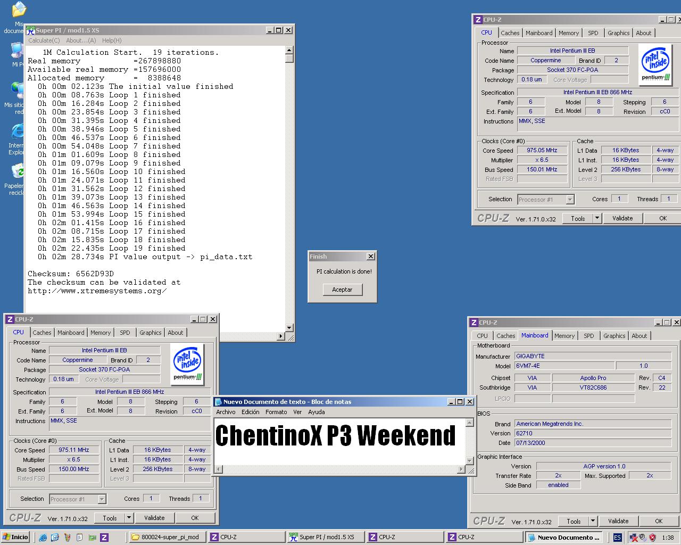Switch to Memory tab in the 975.05 MHz CPU-Z window
This screenshot has height=545, width=681.
coord(569,33)
